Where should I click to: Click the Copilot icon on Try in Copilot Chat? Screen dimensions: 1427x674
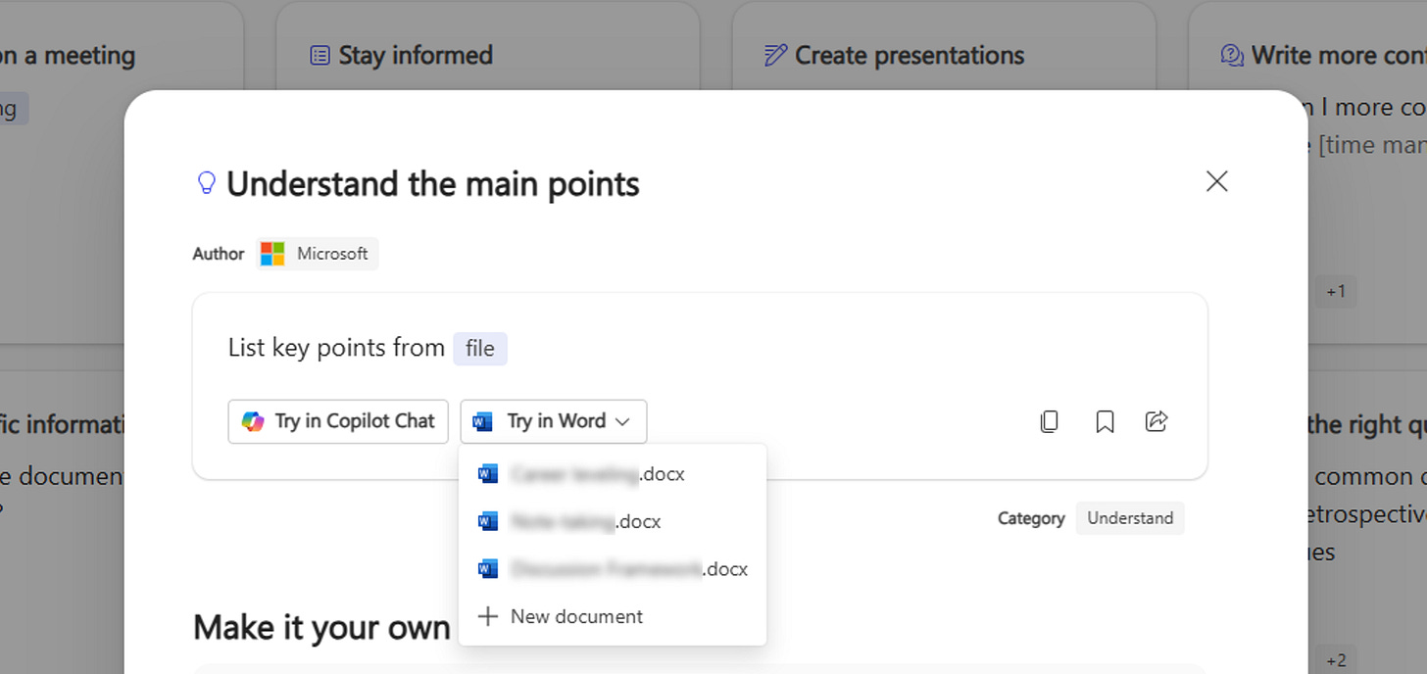253,421
